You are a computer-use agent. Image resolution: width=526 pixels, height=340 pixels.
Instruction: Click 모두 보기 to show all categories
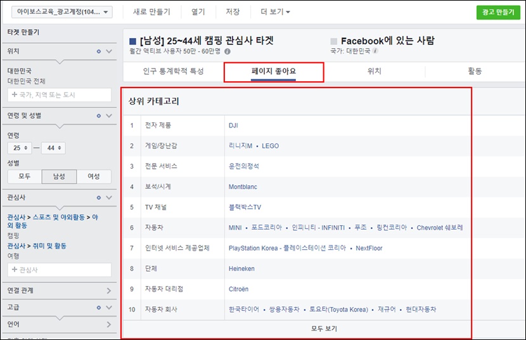click(324, 329)
